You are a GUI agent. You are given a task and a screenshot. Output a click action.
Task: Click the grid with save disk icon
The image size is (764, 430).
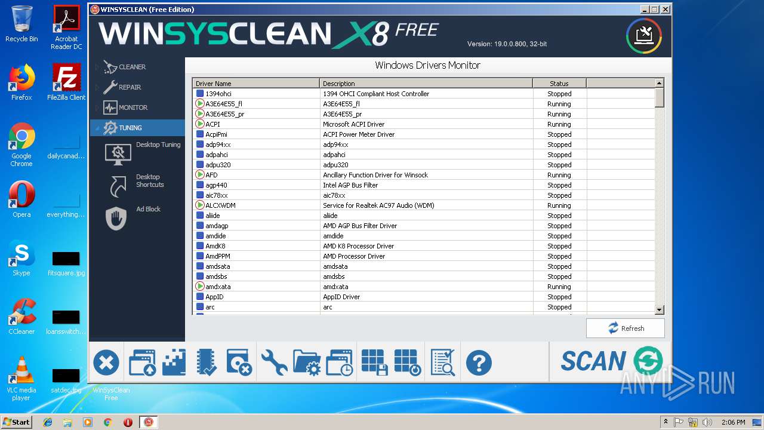(x=375, y=363)
